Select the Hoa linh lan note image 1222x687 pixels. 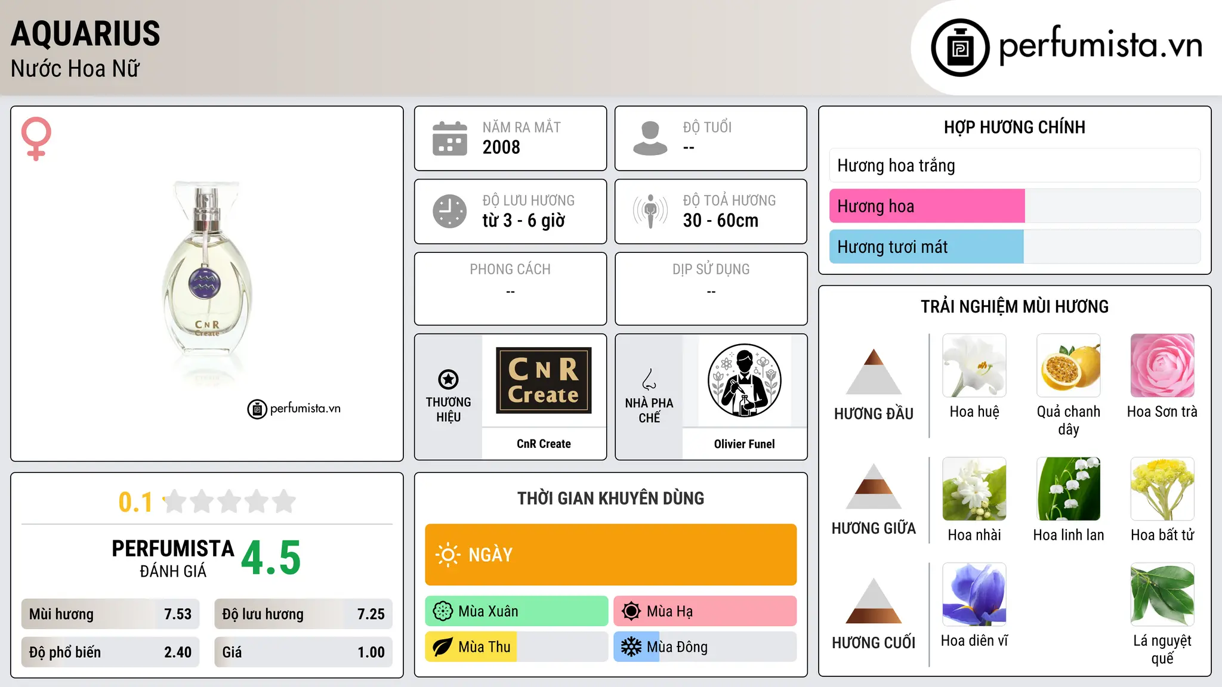point(1069,489)
